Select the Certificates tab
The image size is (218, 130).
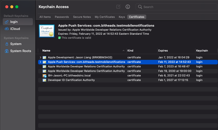click(137, 17)
